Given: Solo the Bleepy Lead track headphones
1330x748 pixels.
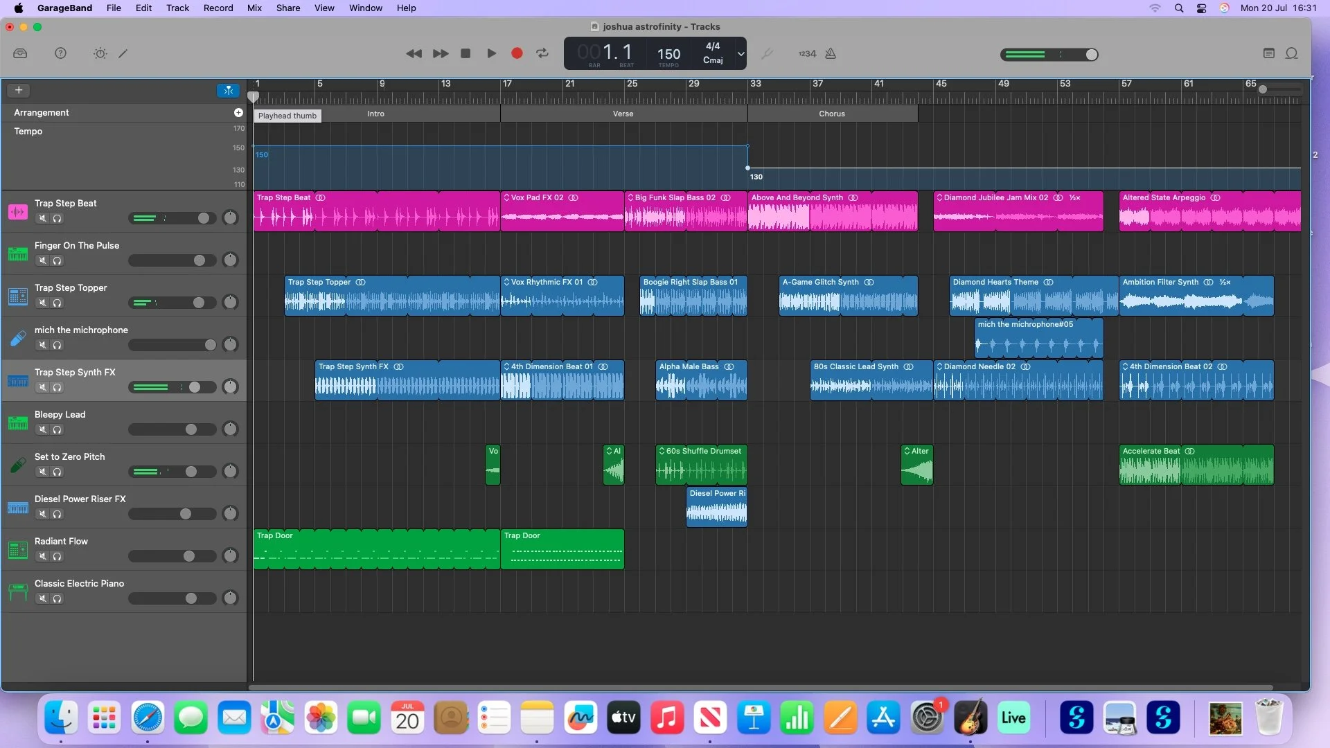Looking at the screenshot, I should [x=57, y=429].
